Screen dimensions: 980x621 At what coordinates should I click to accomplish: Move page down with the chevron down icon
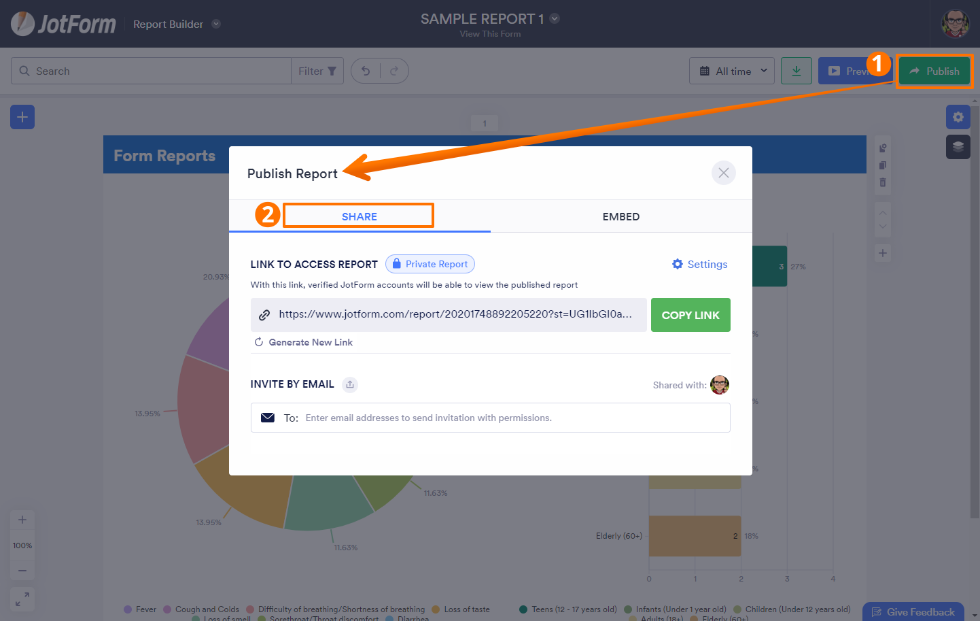click(883, 226)
